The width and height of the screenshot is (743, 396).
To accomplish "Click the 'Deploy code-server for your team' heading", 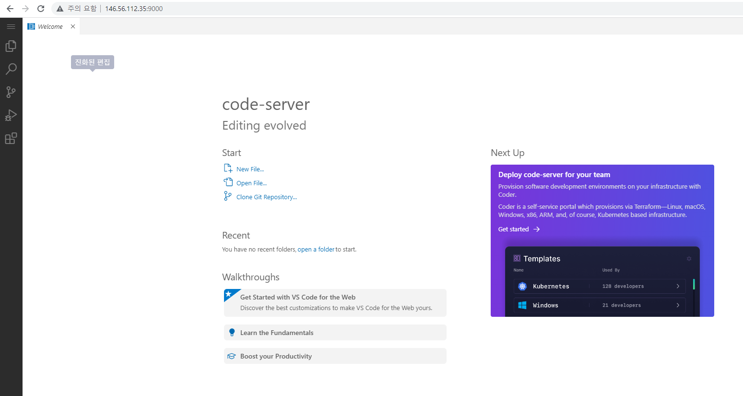I will pyautogui.click(x=554, y=175).
